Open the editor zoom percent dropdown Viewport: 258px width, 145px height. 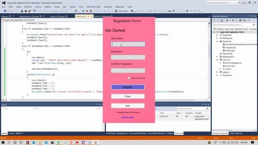coord(10,100)
